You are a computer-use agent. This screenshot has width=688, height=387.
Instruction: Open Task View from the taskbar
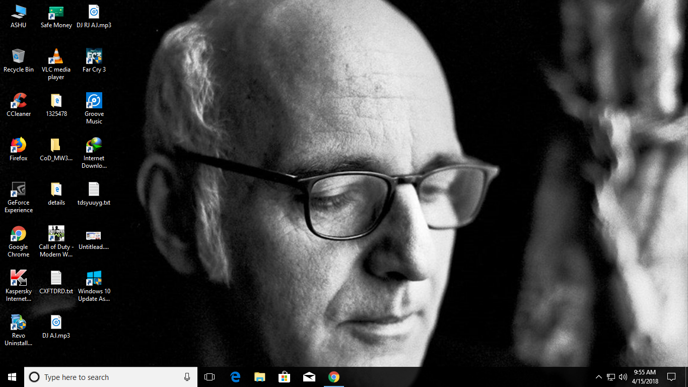click(x=210, y=377)
